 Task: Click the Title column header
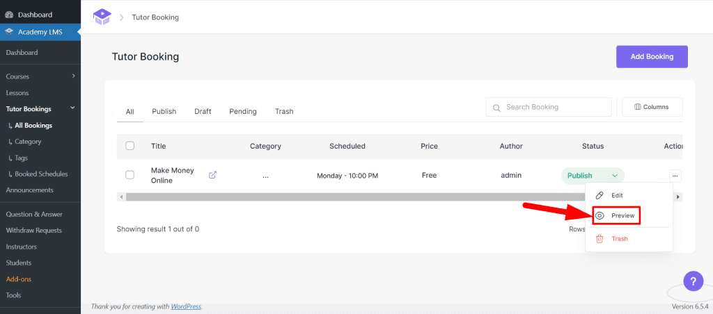[159, 146]
